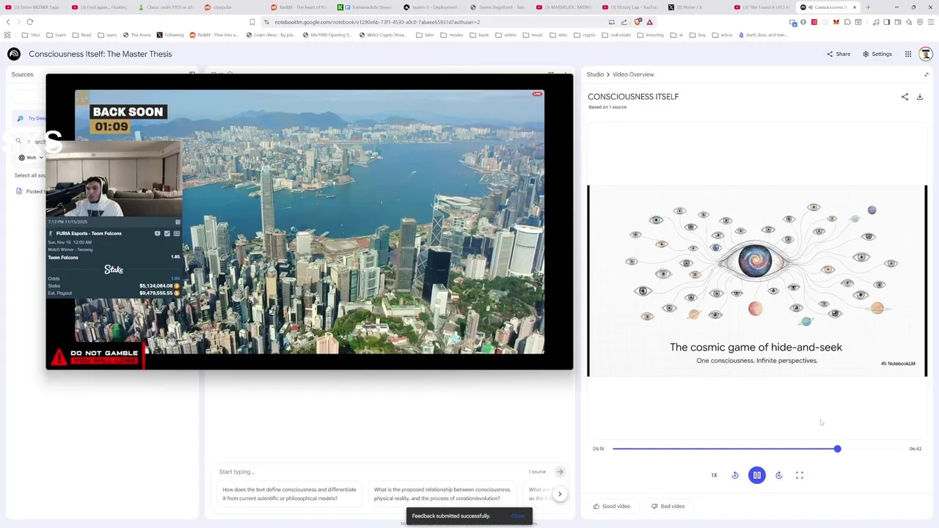Collapse the Studio panel view icon
939x528 pixels.
[x=926, y=74]
